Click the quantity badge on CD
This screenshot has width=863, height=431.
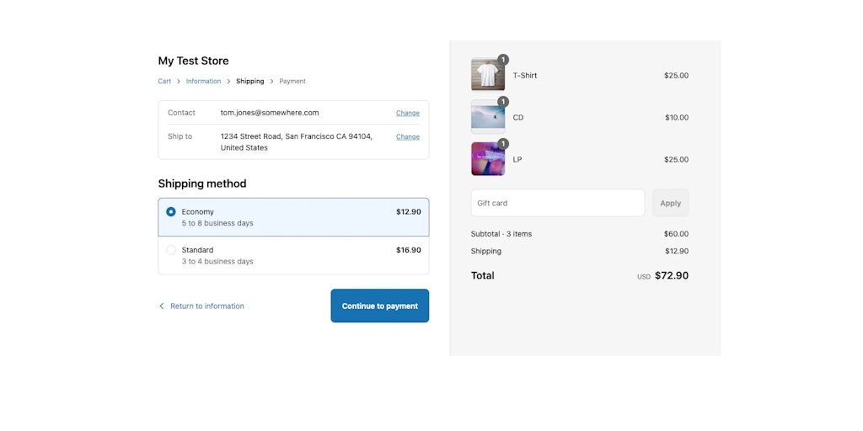tap(503, 102)
